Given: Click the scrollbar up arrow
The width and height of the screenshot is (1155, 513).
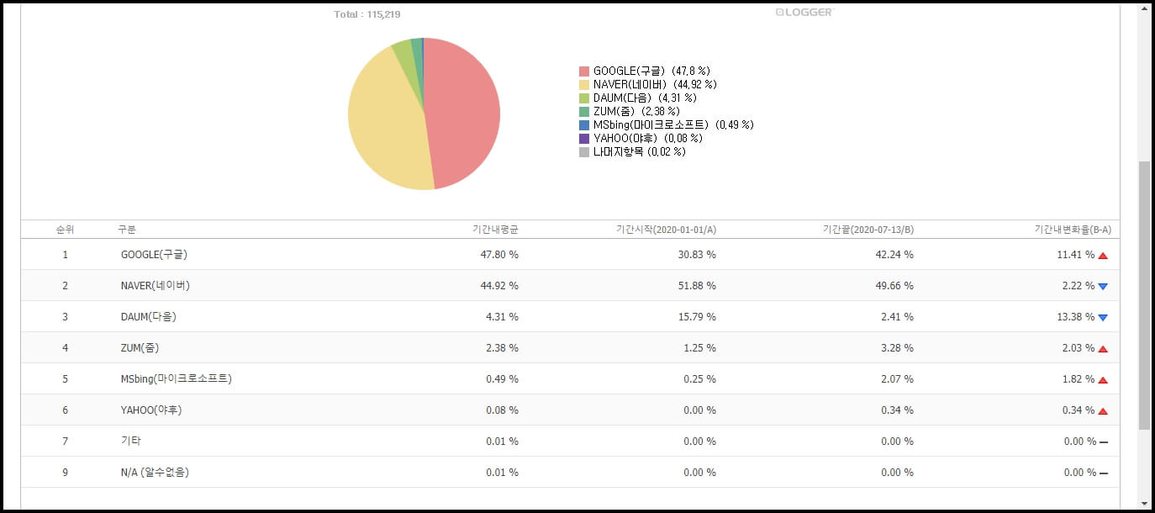Looking at the screenshot, I should [x=1144, y=9].
